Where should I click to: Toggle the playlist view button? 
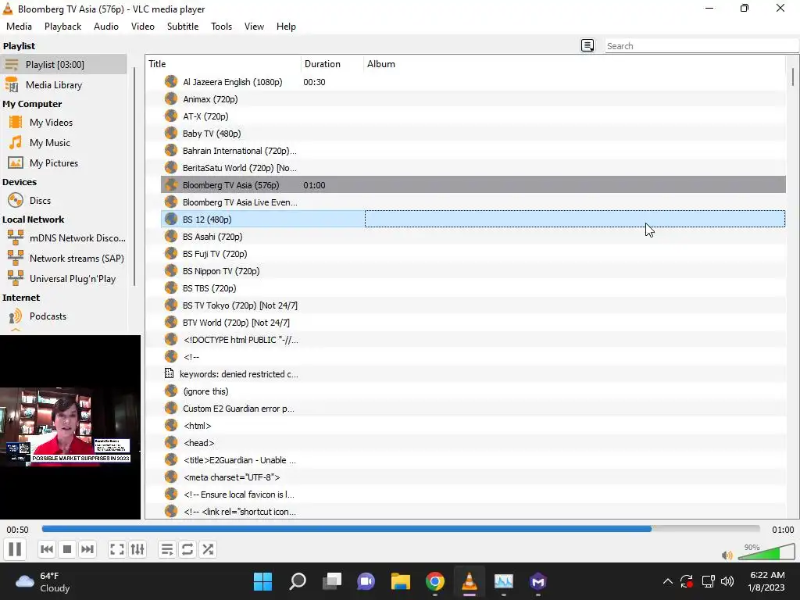coord(167,549)
